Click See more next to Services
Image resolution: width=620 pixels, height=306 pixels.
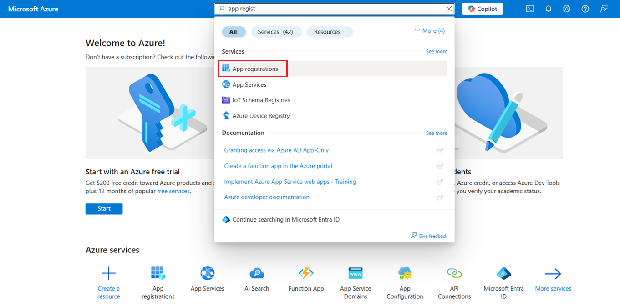click(437, 52)
